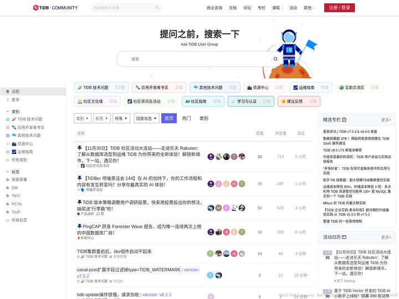399x299 pixels.
Task: Open the 类别 filter dropdown
Action: coord(83,118)
